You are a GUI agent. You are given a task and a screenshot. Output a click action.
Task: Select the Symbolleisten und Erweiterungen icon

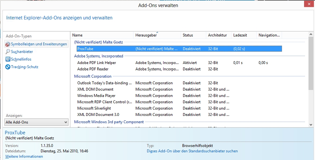pyautogui.click(x=8, y=44)
